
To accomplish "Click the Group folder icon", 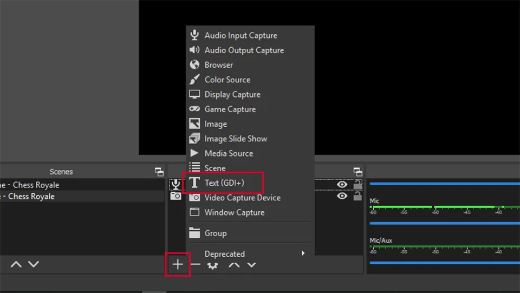I will (194, 233).
